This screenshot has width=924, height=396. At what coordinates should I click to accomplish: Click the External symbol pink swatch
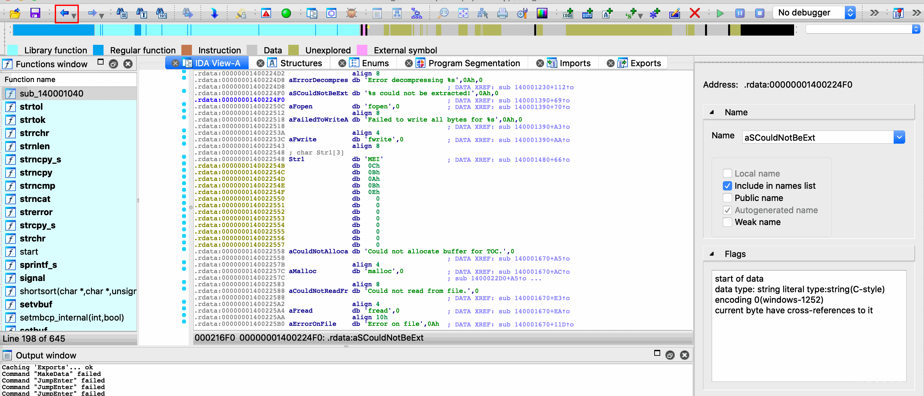(x=362, y=50)
